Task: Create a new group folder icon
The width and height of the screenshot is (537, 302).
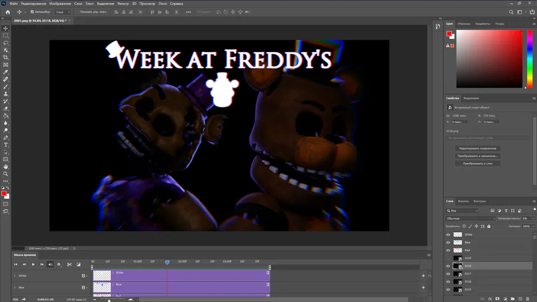Action: point(513,299)
